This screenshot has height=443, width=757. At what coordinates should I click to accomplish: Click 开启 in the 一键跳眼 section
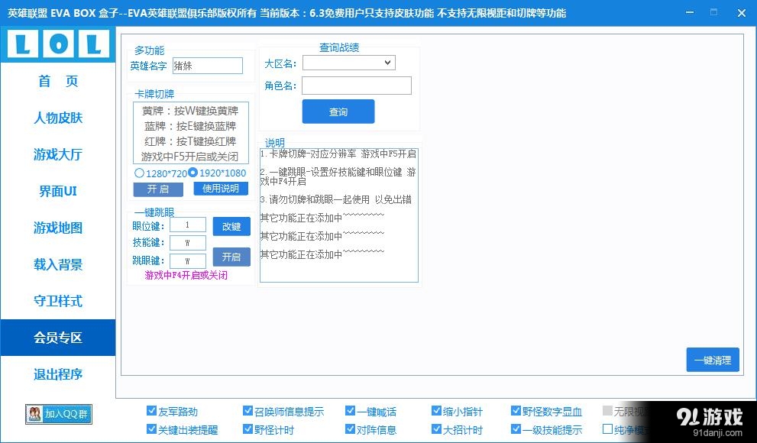pos(231,257)
